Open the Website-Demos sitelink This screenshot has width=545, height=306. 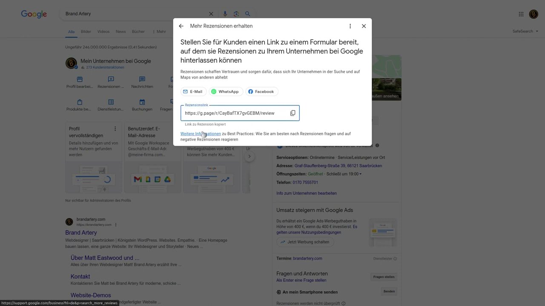coord(91,295)
